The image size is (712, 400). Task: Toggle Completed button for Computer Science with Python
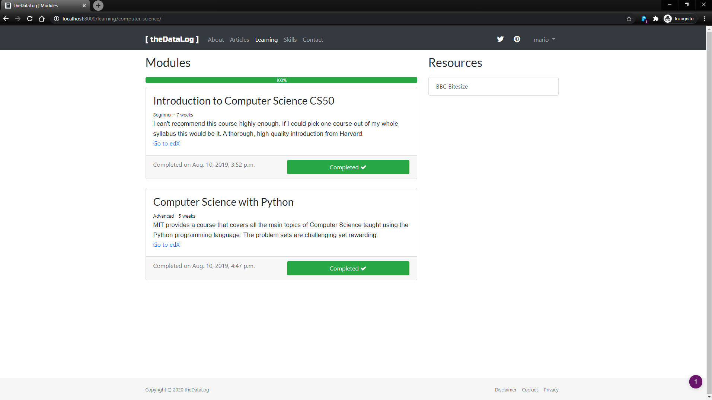tap(348, 268)
